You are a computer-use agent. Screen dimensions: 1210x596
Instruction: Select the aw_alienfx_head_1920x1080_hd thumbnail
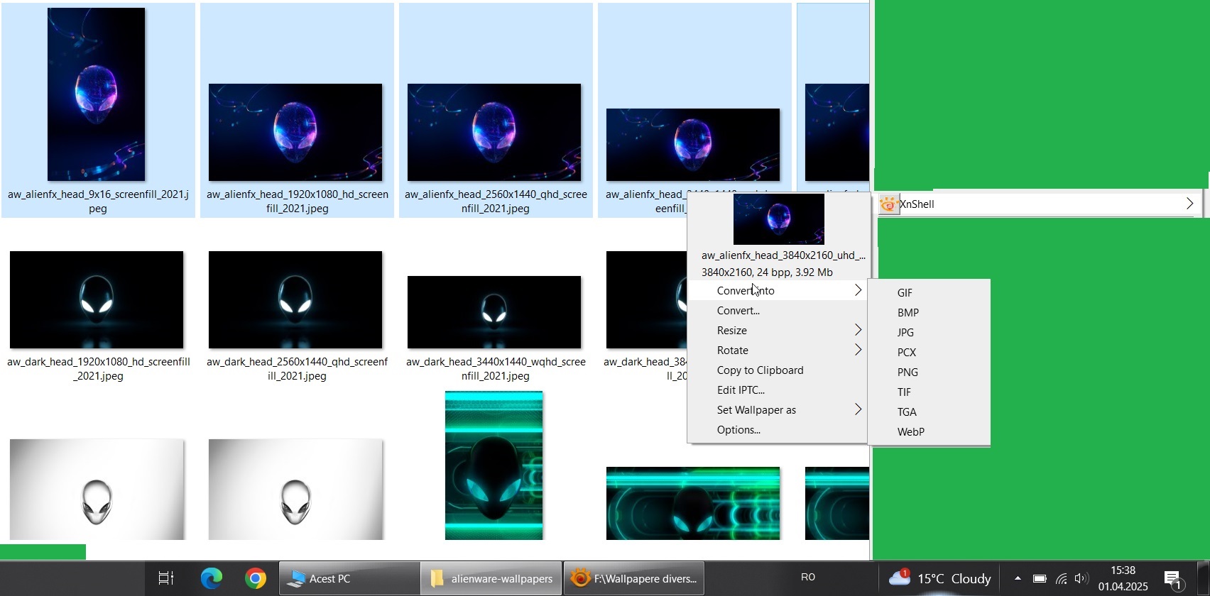pyautogui.click(x=295, y=132)
